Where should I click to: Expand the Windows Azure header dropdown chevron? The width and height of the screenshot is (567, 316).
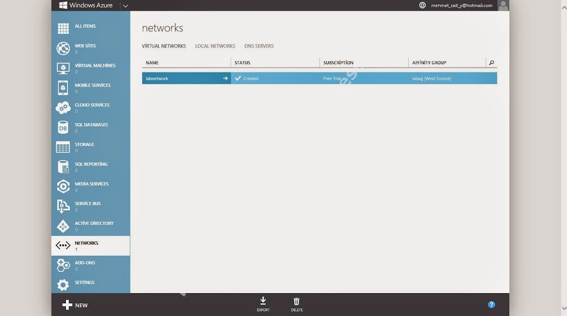tap(125, 6)
